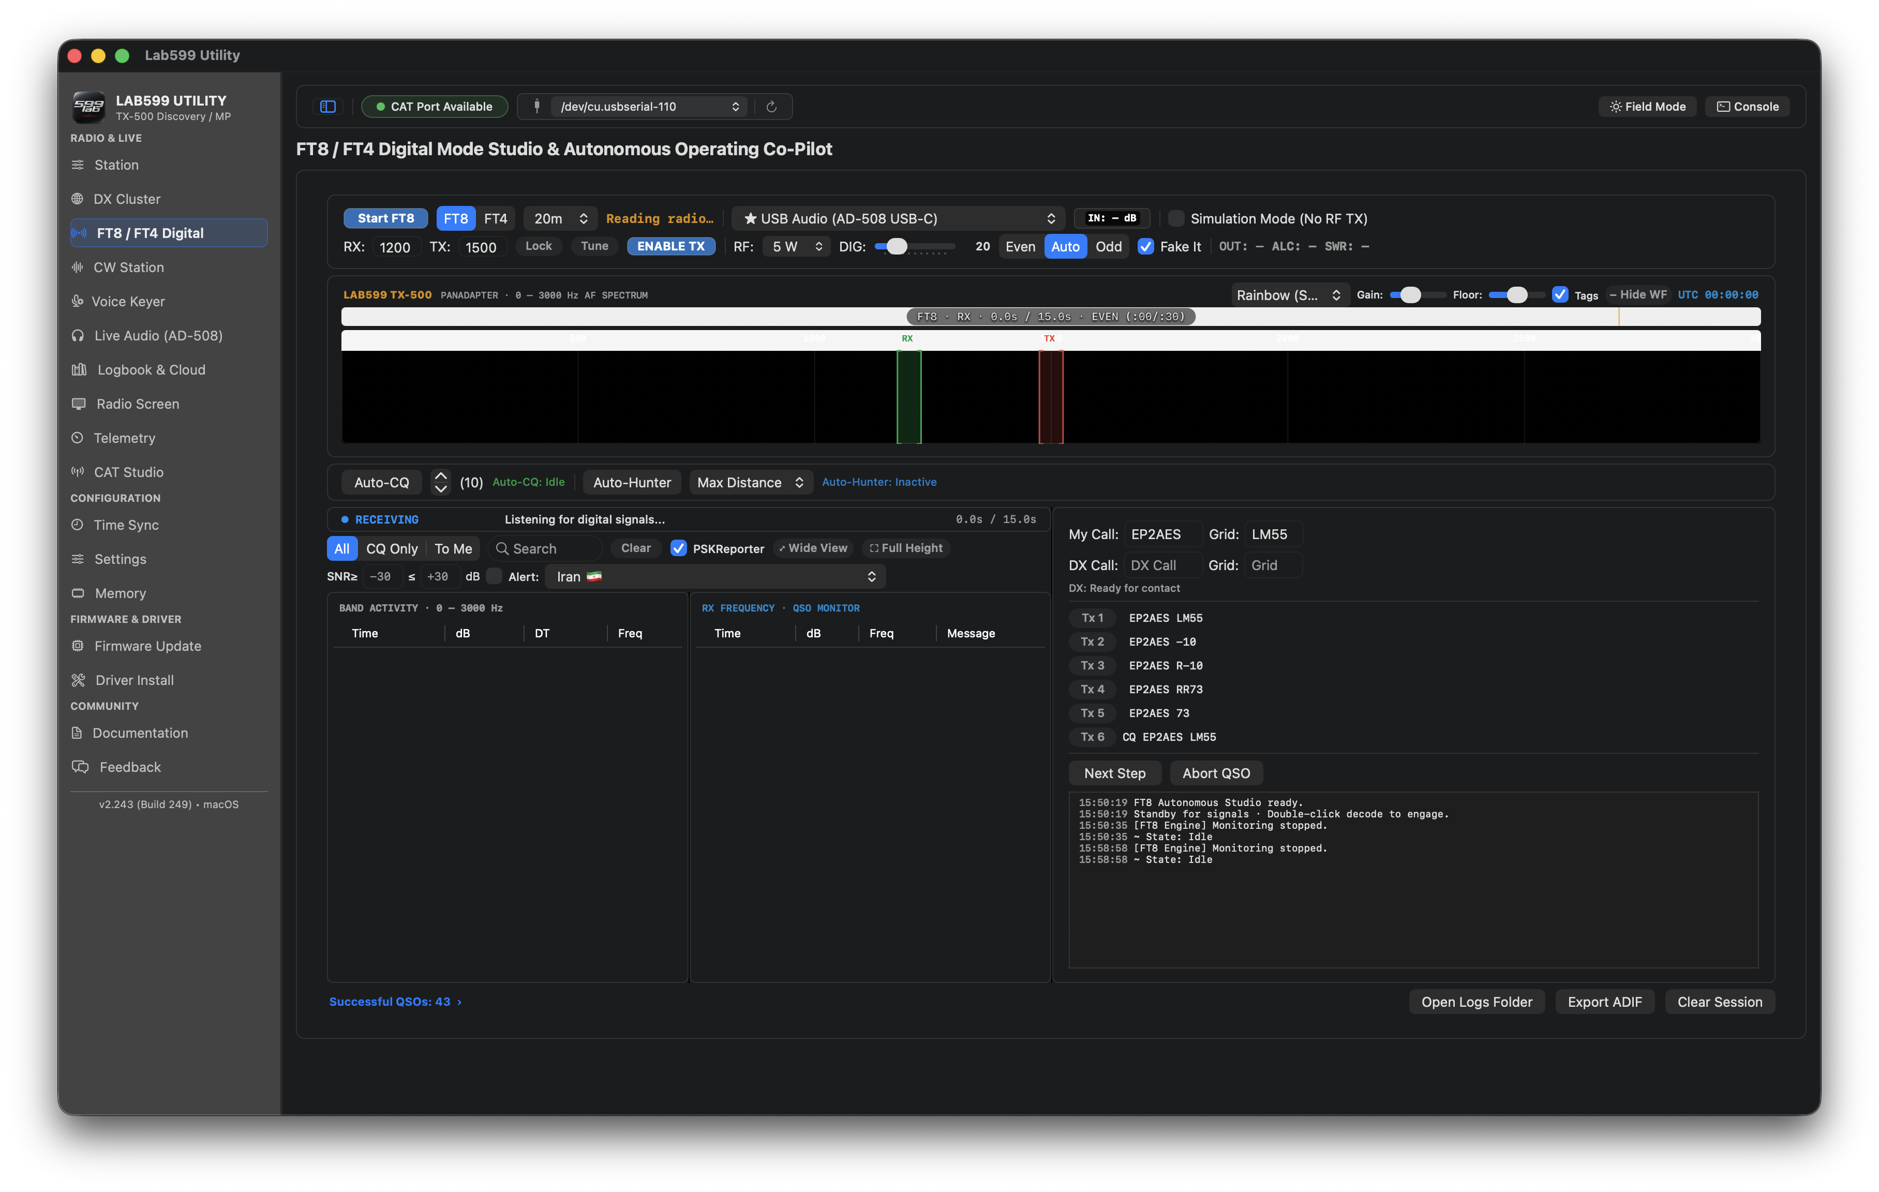Click the Next Step button
The height and width of the screenshot is (1192, 1879).
tap(1114, 773)
